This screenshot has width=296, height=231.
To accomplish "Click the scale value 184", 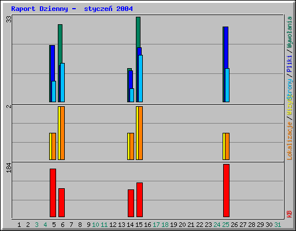I will click(9, 167).
